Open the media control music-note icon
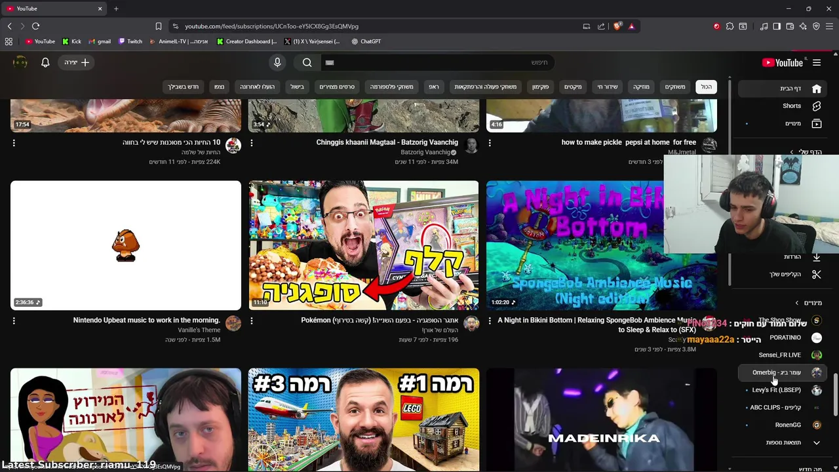This screenshot has width=839, height=472. point(764,26)
